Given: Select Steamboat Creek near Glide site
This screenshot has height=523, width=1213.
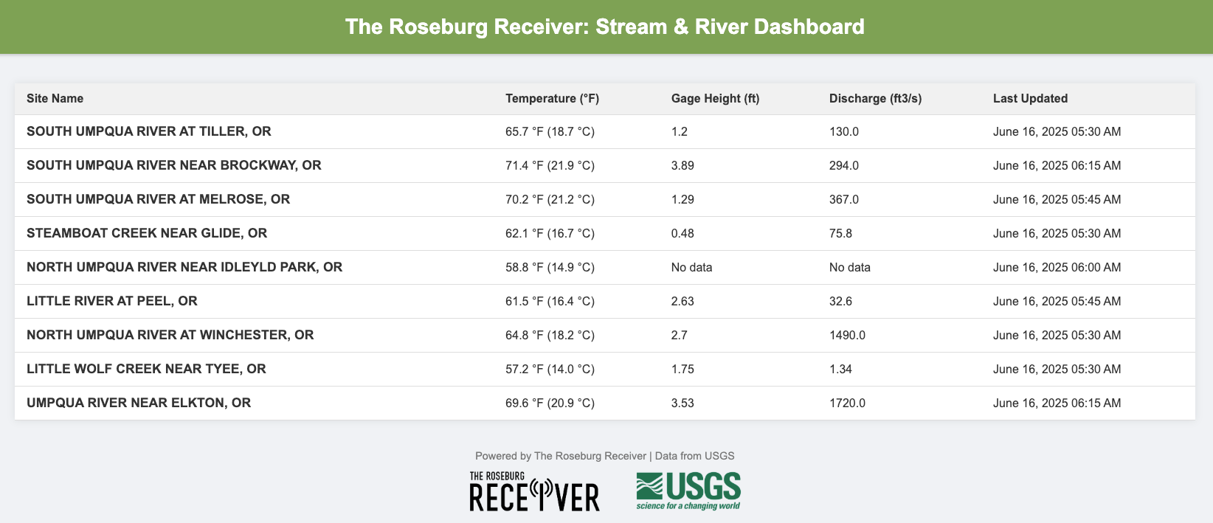Looking at the screenshot, I should 147,233.
